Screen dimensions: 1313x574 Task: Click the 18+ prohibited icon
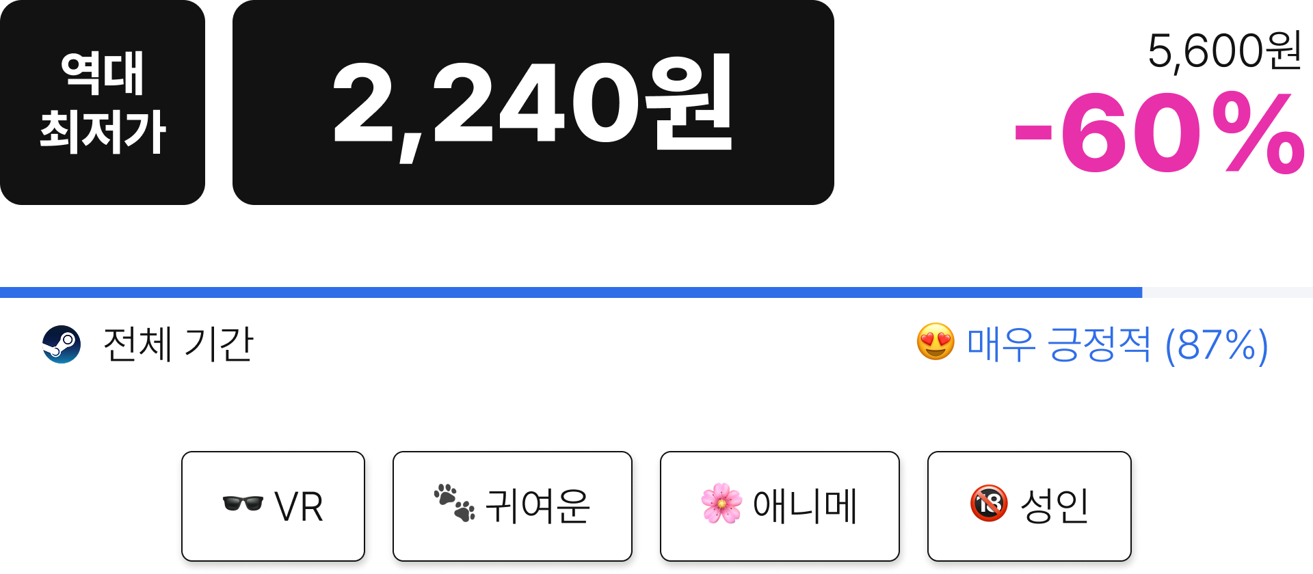pyautogui.click(x=989, y=503)
